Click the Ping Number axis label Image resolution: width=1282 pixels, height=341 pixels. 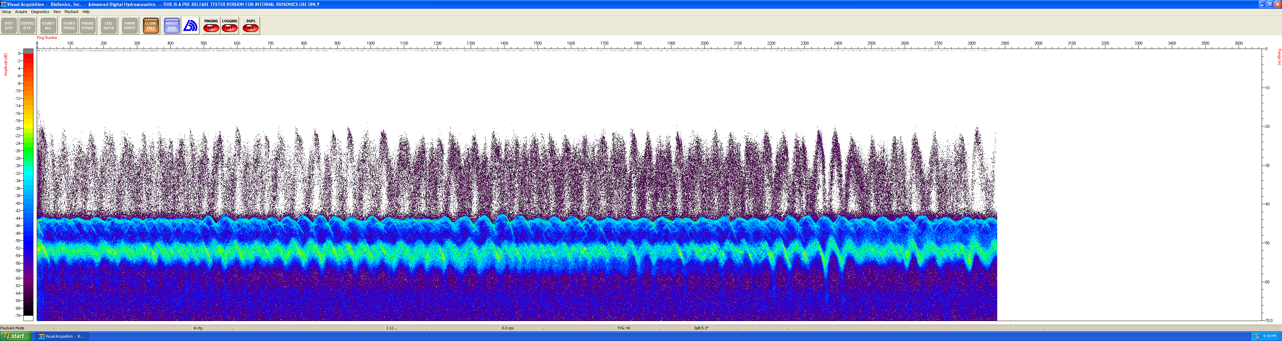coord(47,38)
